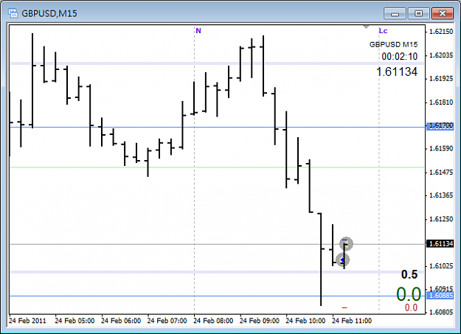Click the GBPUSD chart window icon

click(13, 13)
